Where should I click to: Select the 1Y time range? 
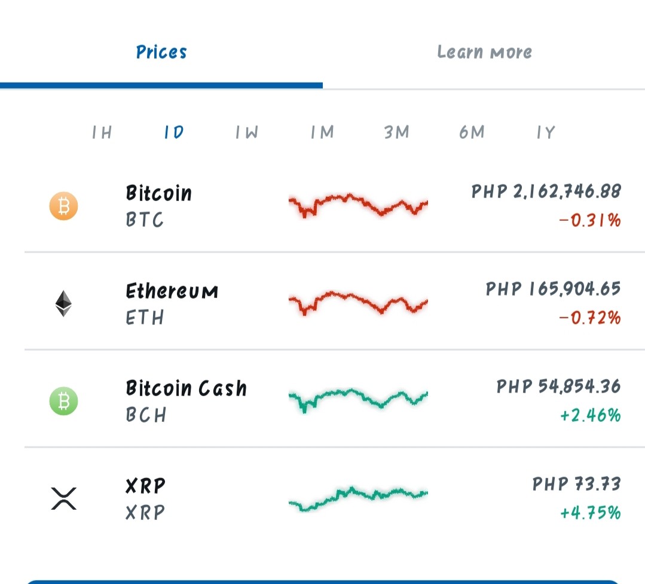pyautogui.click(x=546, y=132)
